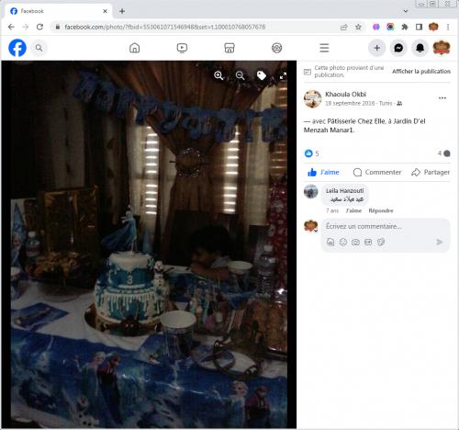This screenshot has height=430, width=459.
Task: Add a sticker to the comment
Action: tap(381, 242)
